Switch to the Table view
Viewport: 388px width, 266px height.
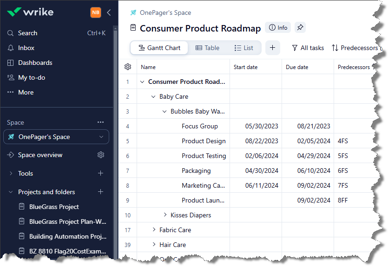point(207,48)
